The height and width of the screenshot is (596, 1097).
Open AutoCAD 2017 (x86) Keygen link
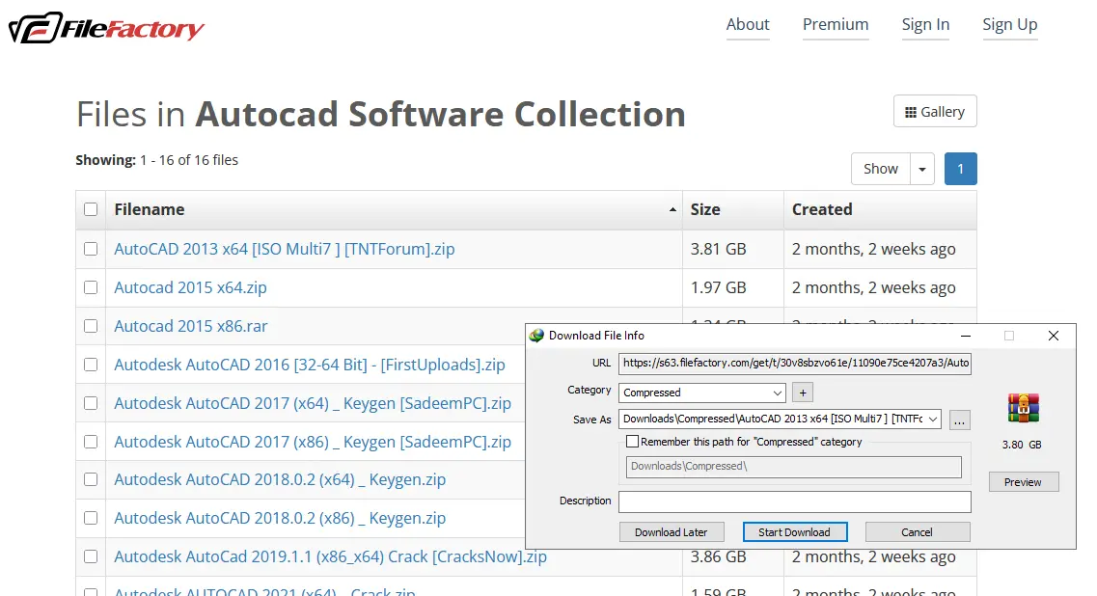[x=313, y=442]
